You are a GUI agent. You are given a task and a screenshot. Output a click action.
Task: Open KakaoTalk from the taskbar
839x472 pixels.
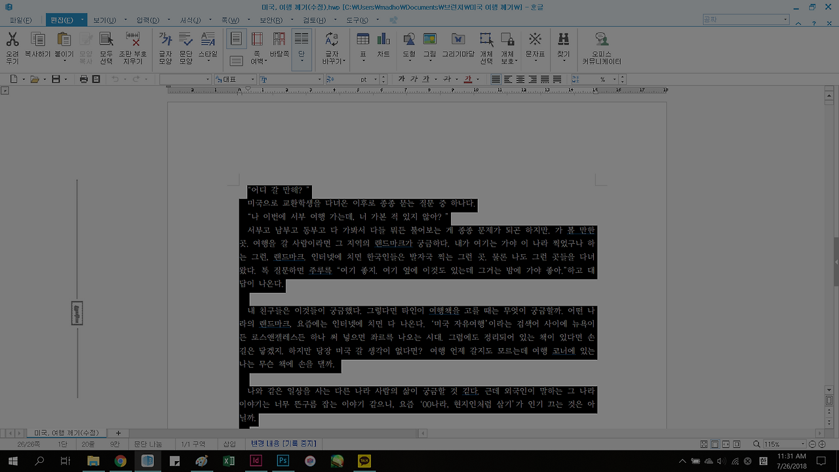[364, 461]
